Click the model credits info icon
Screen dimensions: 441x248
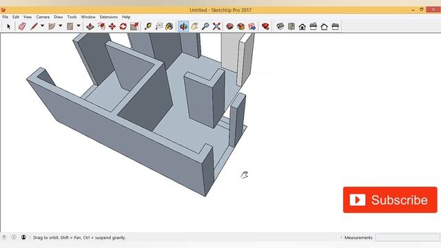[x=14, y=237]
